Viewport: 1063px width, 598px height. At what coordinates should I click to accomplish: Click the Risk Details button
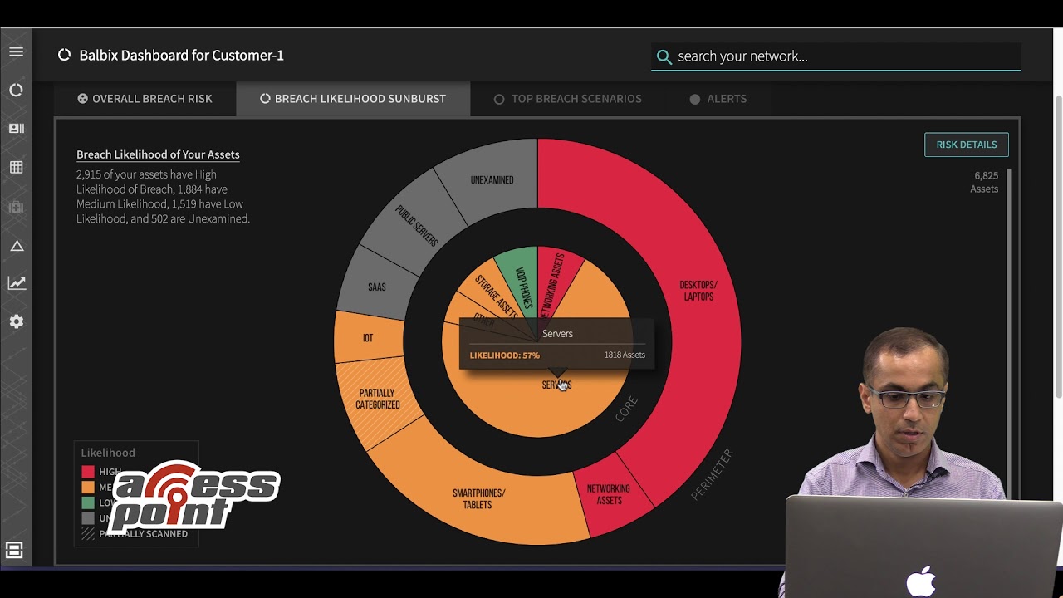[967, 145]
